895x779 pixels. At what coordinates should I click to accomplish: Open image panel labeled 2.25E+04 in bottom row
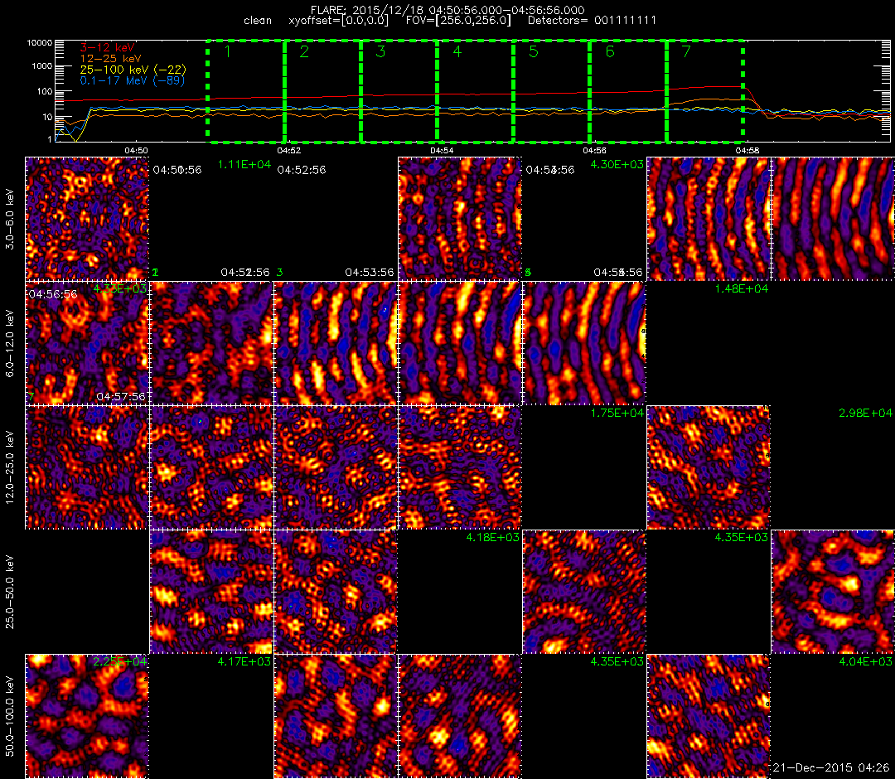pos(87,716)
